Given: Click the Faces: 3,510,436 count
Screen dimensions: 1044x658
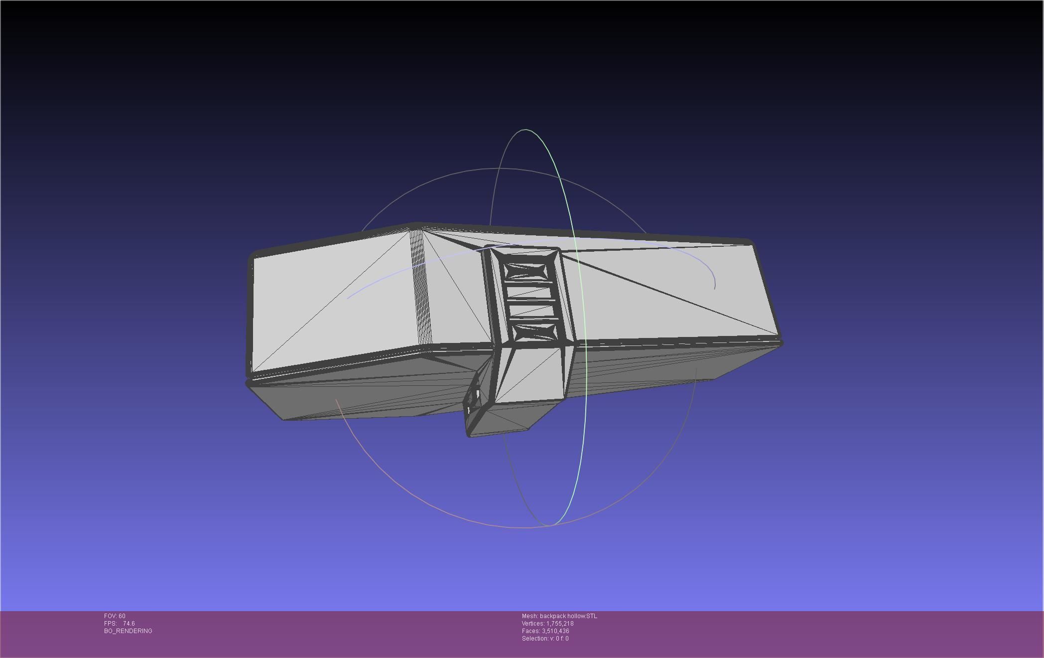Looking at the screenshot, I should coord(545,631).
